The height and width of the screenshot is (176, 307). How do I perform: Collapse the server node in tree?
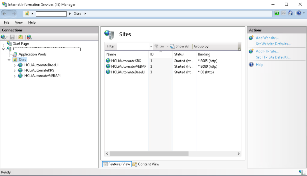coord(3,49)
